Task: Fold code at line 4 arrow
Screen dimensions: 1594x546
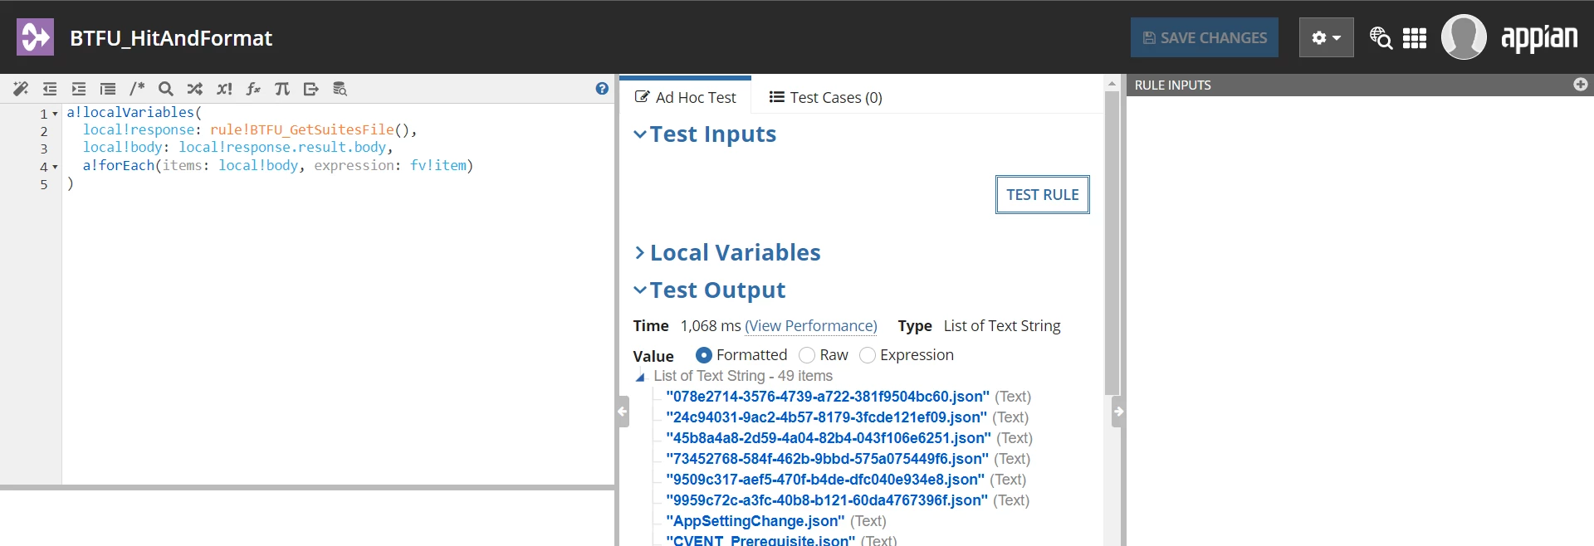Action: [55, 167]
